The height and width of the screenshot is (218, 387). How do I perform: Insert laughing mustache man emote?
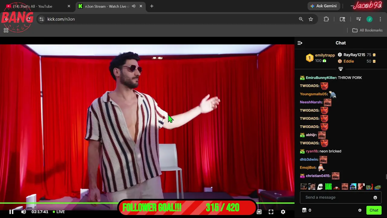click(x=345, y=187)
